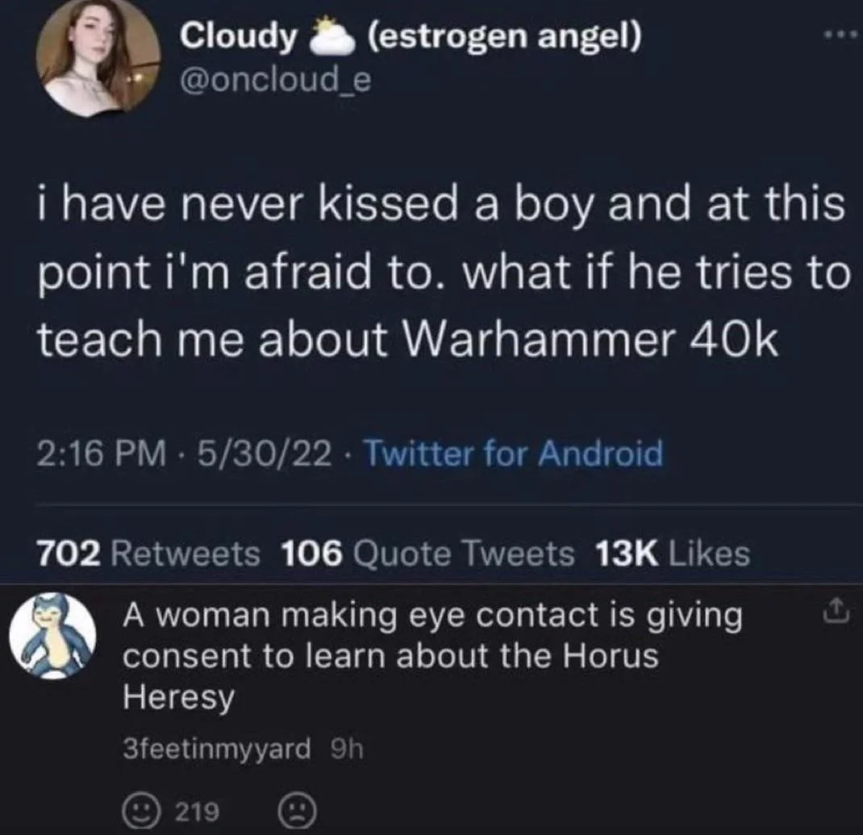Open the 3feetinmyyard user profile
Screen dimensions: 863x835
(x=217, y=750)
